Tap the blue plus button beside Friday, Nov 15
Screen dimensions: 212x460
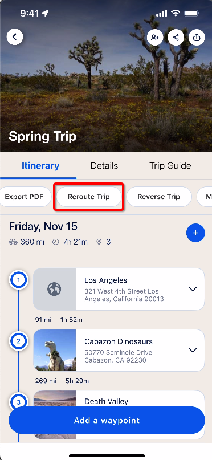[195, 233]
